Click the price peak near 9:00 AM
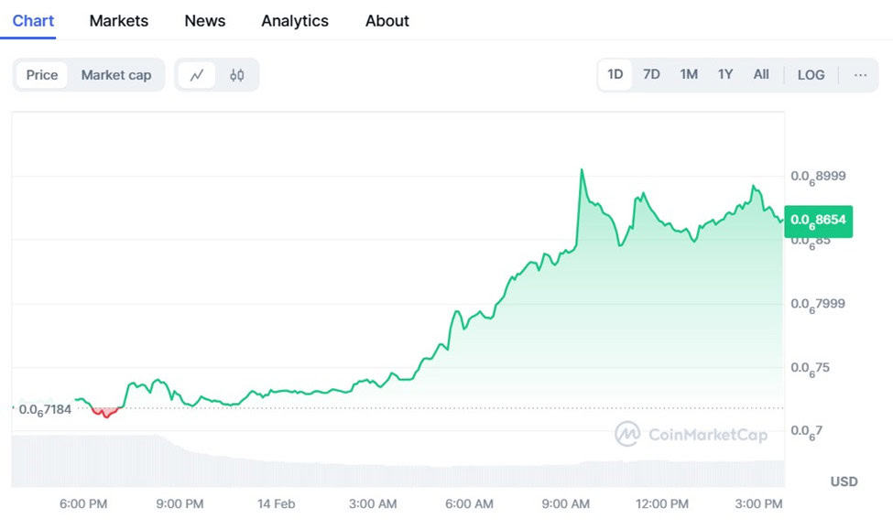Screen dimensions: 893x530 tap(582, 169)
